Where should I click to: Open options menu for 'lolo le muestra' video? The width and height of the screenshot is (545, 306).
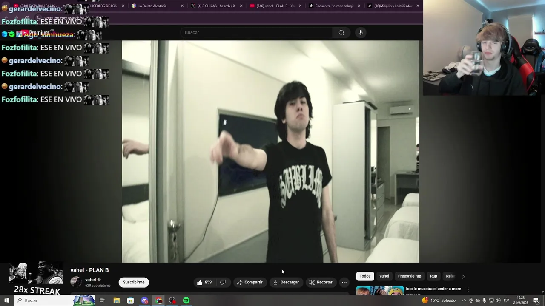click(468, 289)
